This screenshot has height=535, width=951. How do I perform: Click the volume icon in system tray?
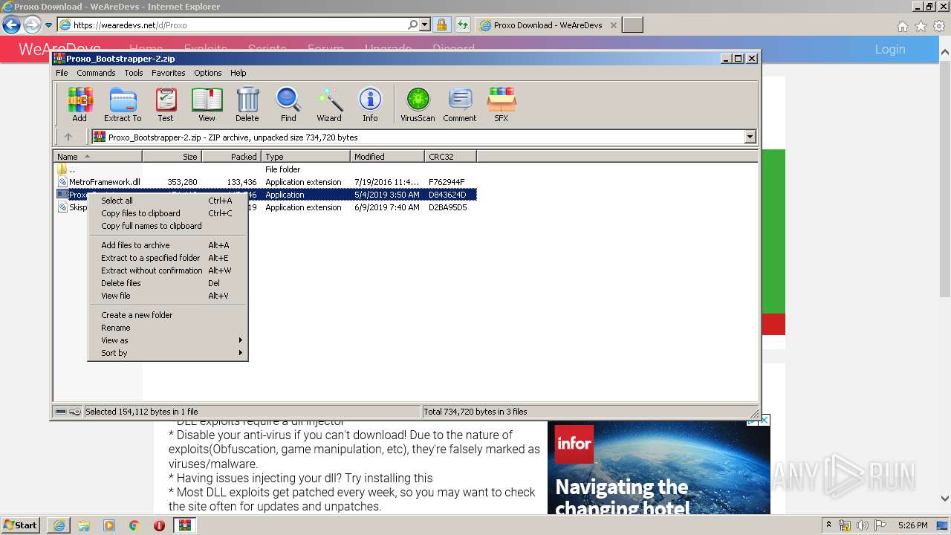click(x=863, y=525)
